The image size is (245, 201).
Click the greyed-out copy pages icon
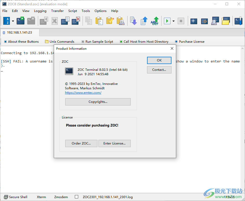88,21
